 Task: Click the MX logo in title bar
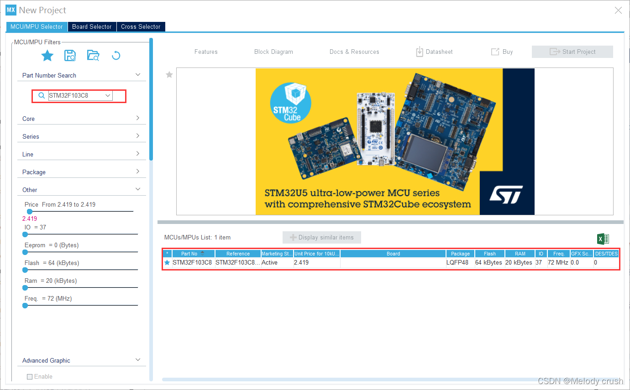pyautogui.click(x=11, y=10)
